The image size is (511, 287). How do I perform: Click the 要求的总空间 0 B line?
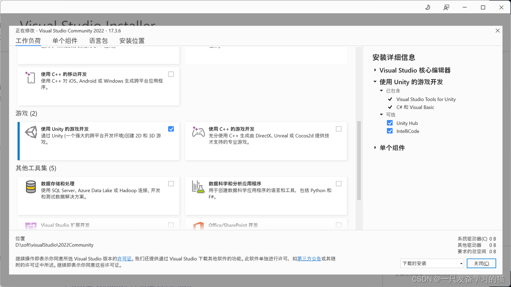point(477,252)
